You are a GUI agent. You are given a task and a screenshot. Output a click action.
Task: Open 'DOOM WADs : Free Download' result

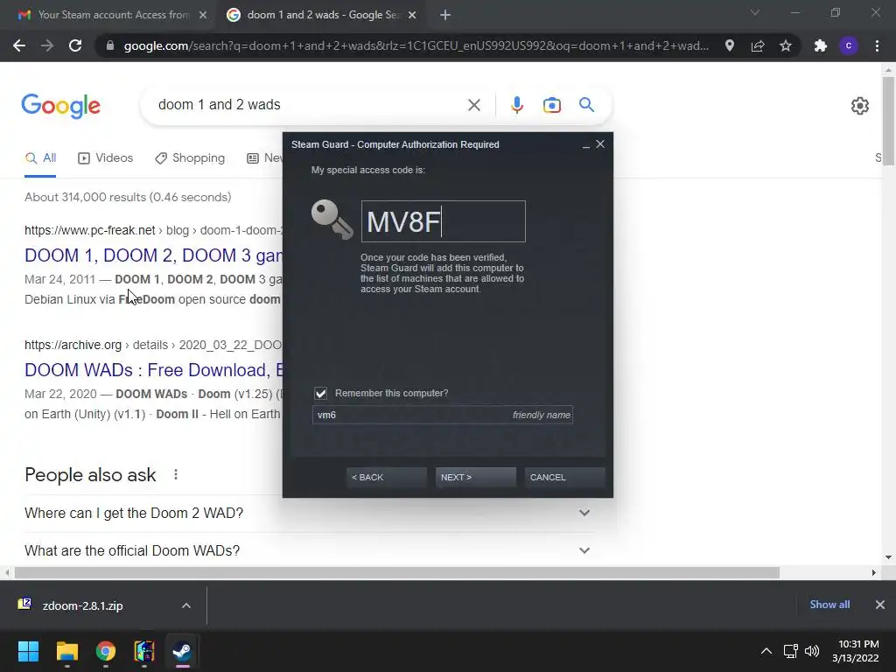pyautogui.click(x=153, y=370)
